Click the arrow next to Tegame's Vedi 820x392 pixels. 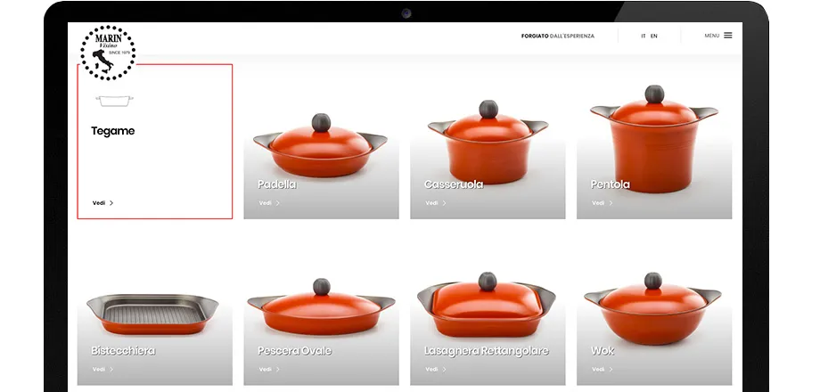(111, 203)
